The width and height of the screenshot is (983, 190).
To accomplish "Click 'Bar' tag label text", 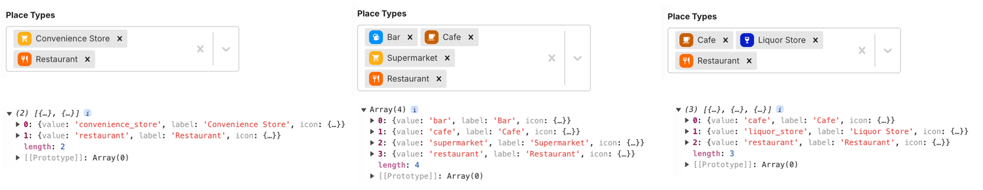I will pyautogui.click(x=393, y=37).
